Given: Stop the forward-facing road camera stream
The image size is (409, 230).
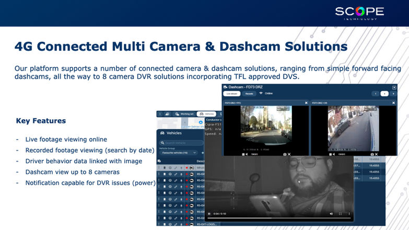Looking at the screenshot, I should point(243,154).
